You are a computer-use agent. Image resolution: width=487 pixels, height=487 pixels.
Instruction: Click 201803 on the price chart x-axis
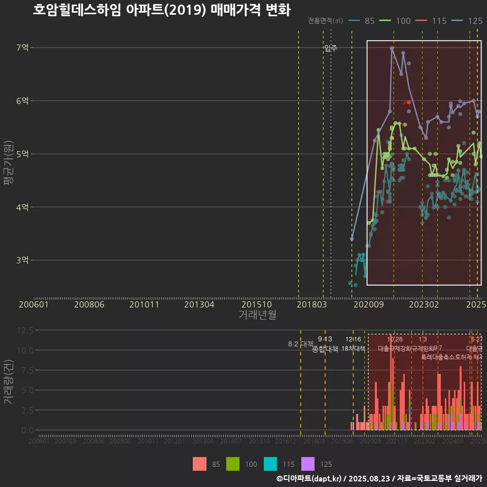pyautogui.click(x=312, y=304)
